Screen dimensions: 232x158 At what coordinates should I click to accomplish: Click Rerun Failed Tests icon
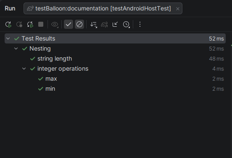19,24
